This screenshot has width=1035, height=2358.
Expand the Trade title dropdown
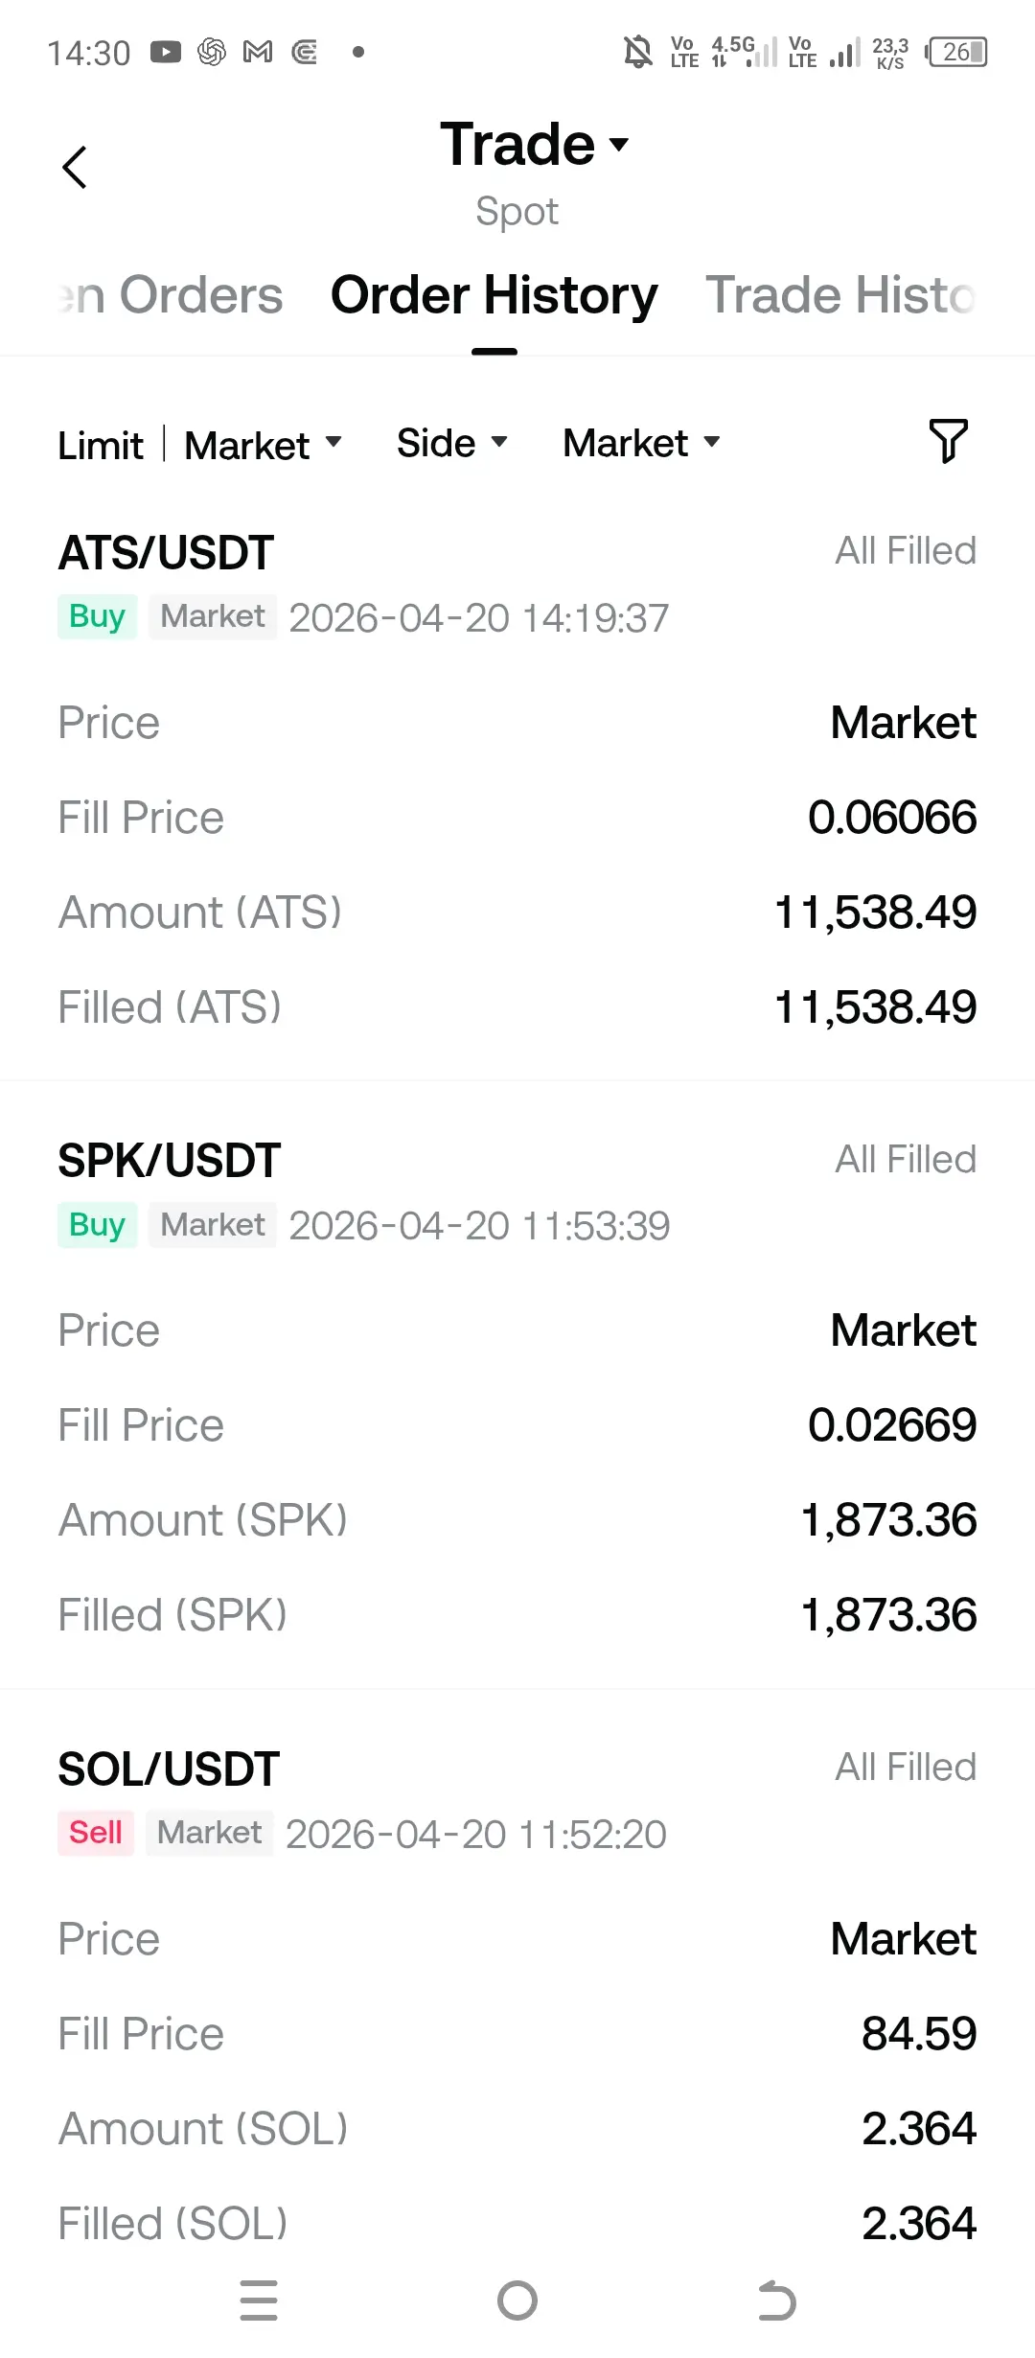(619, 145)
